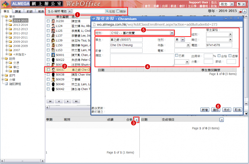Open the 學生 tab
Viewport: 249px width, 164px height.
(x=7, y=12)
